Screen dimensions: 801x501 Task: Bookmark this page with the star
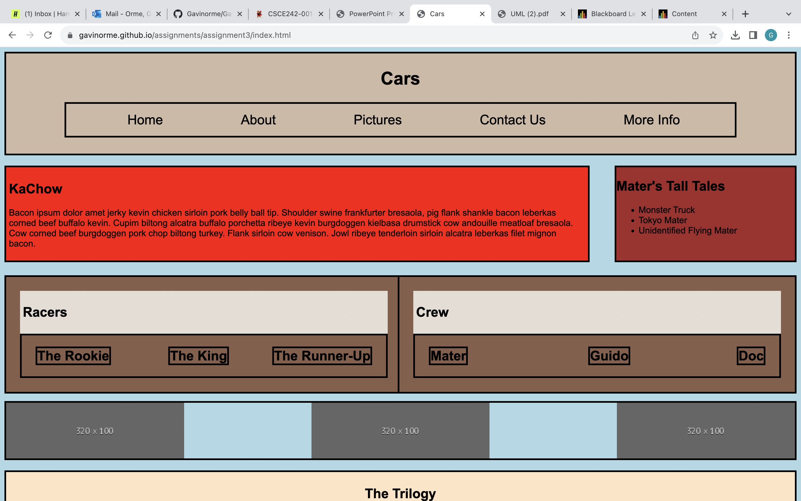[x=713, y=35]
